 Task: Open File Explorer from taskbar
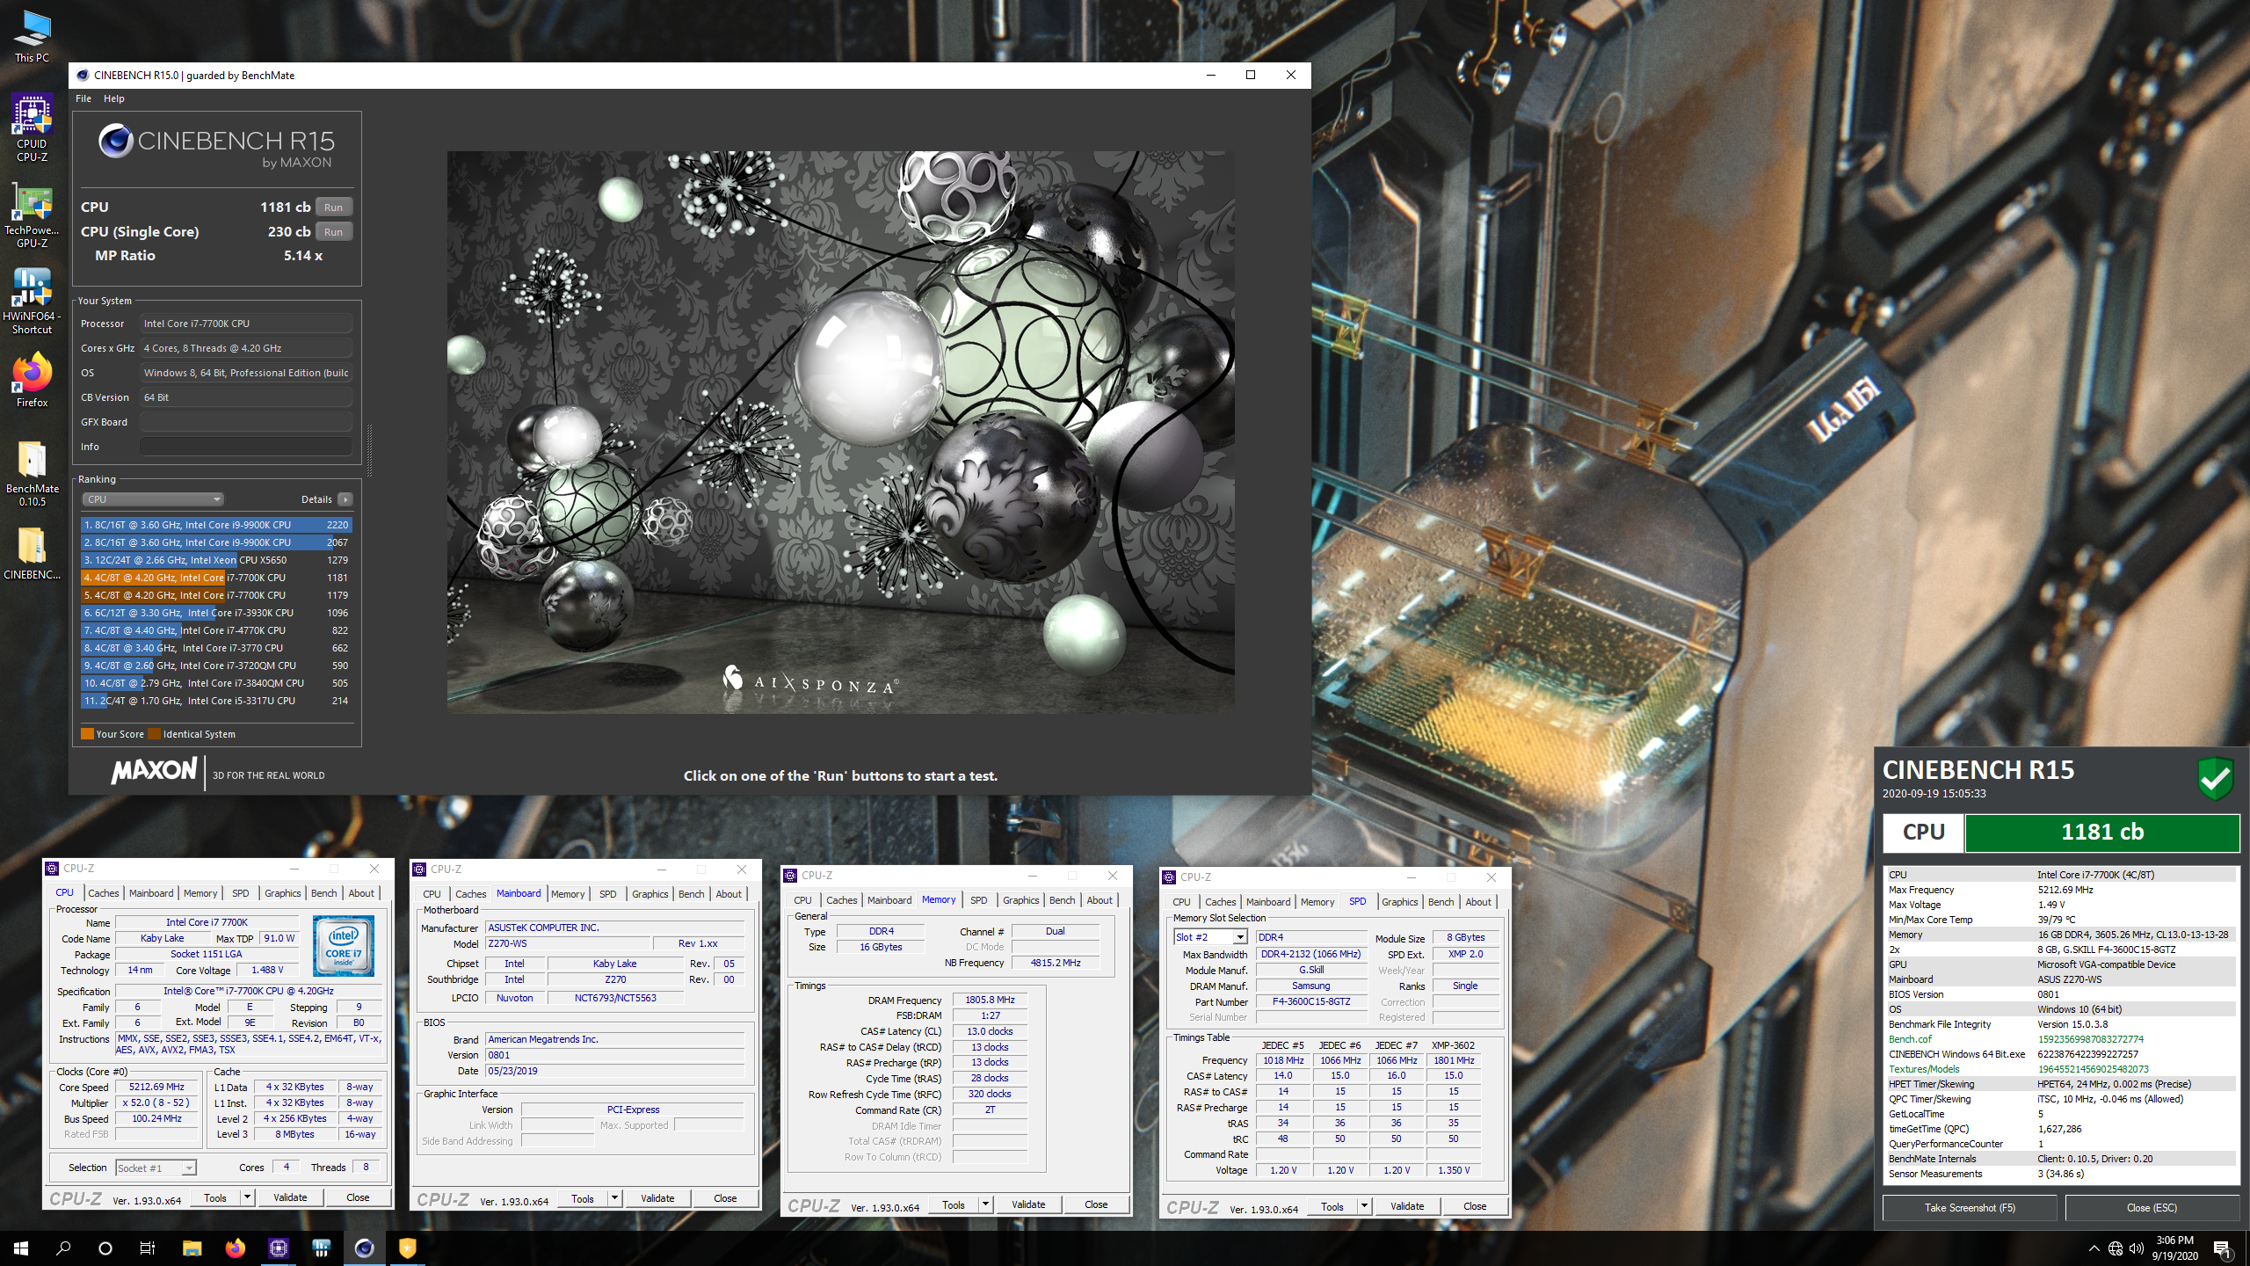(192, 1248)
